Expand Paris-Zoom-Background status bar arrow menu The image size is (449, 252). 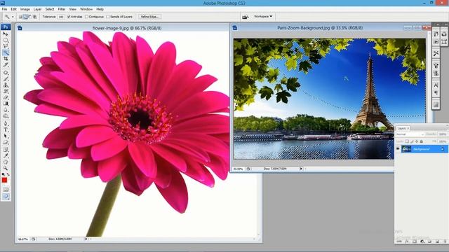tap(301, 169)
